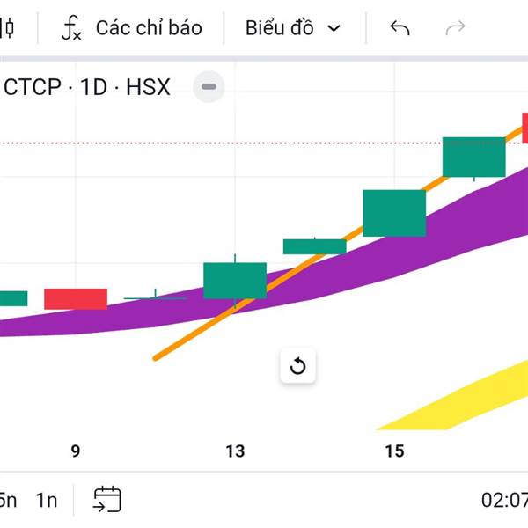
Task: Reset the chart view with circular arrow
Action: coord(297,366)
